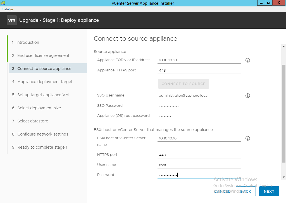Click the 'ESXi host or vCenter Server name' label

(x=121, y=141)
